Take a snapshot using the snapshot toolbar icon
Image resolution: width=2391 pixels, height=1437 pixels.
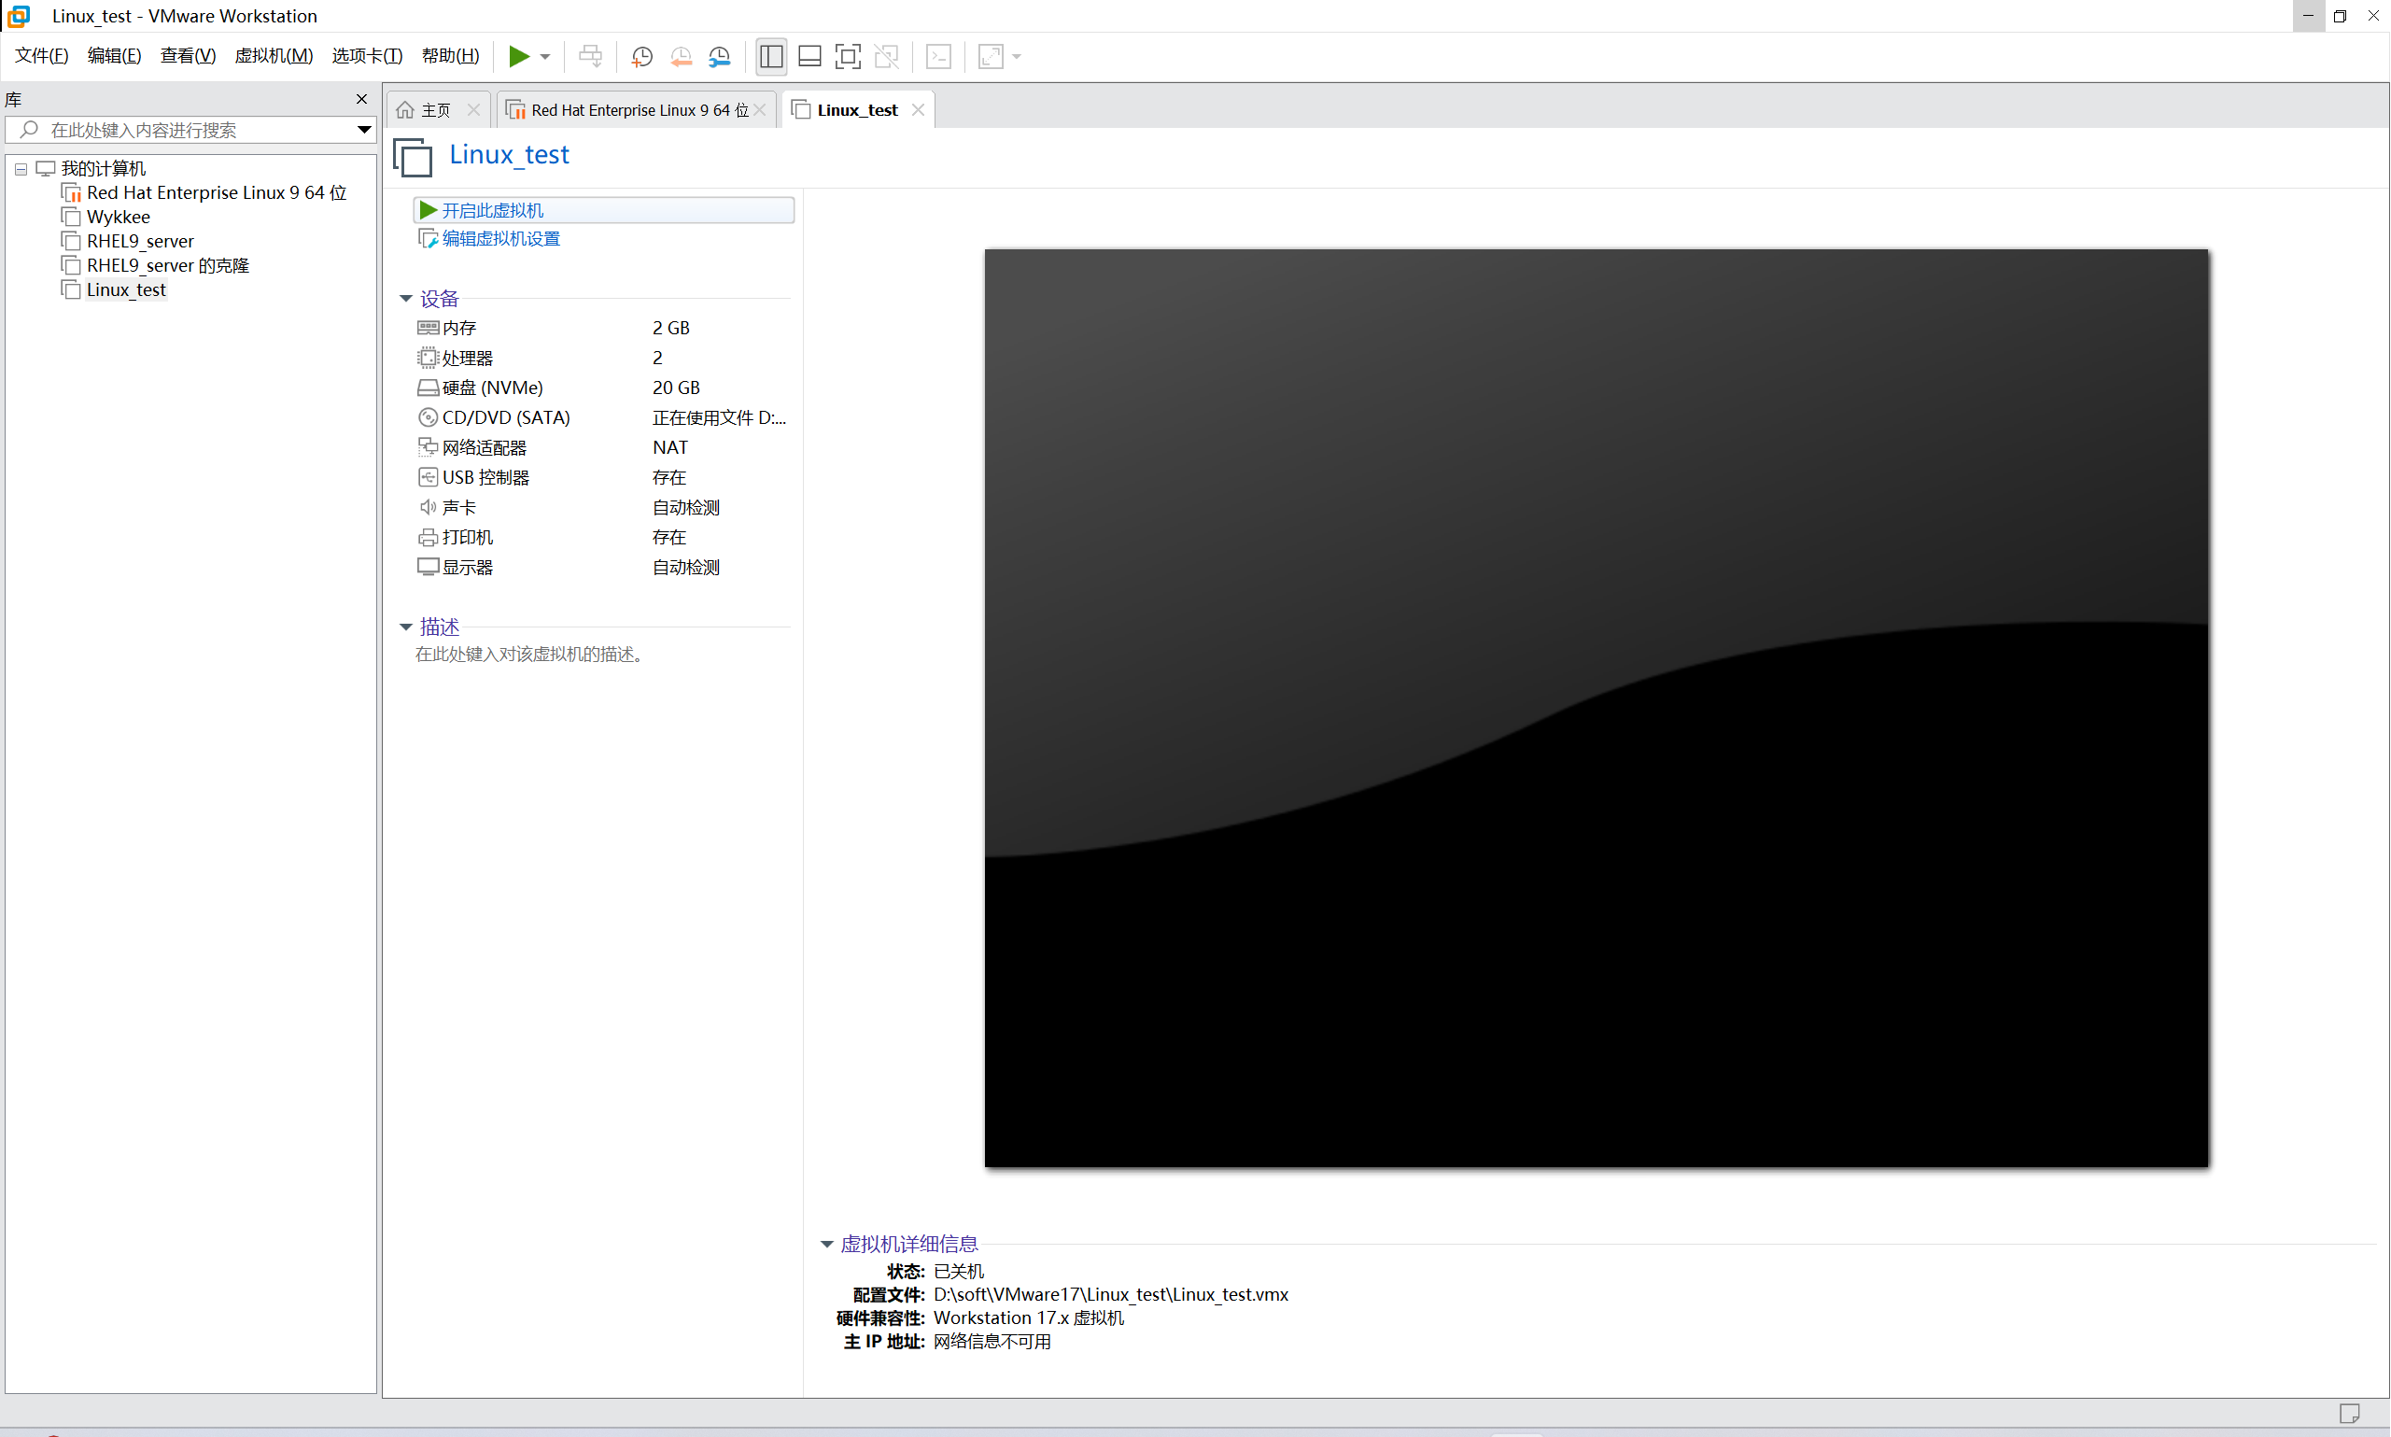641,56
